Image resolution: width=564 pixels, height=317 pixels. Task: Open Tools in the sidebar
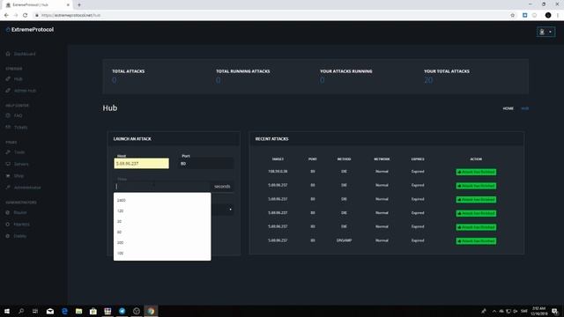coord(16,152)
